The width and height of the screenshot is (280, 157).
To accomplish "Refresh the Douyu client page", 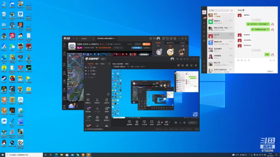I will [x=77, y=38].
